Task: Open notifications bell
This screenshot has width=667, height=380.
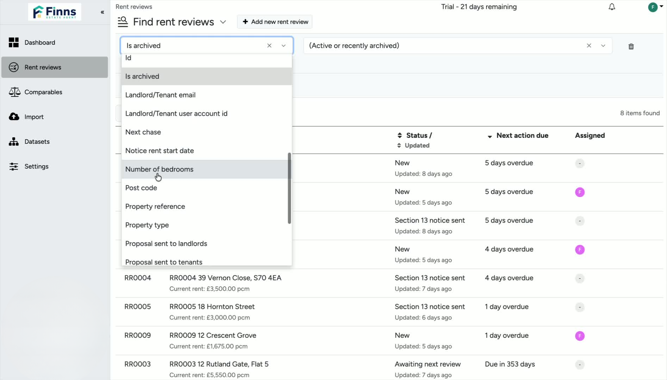Action: coord(612,7)
